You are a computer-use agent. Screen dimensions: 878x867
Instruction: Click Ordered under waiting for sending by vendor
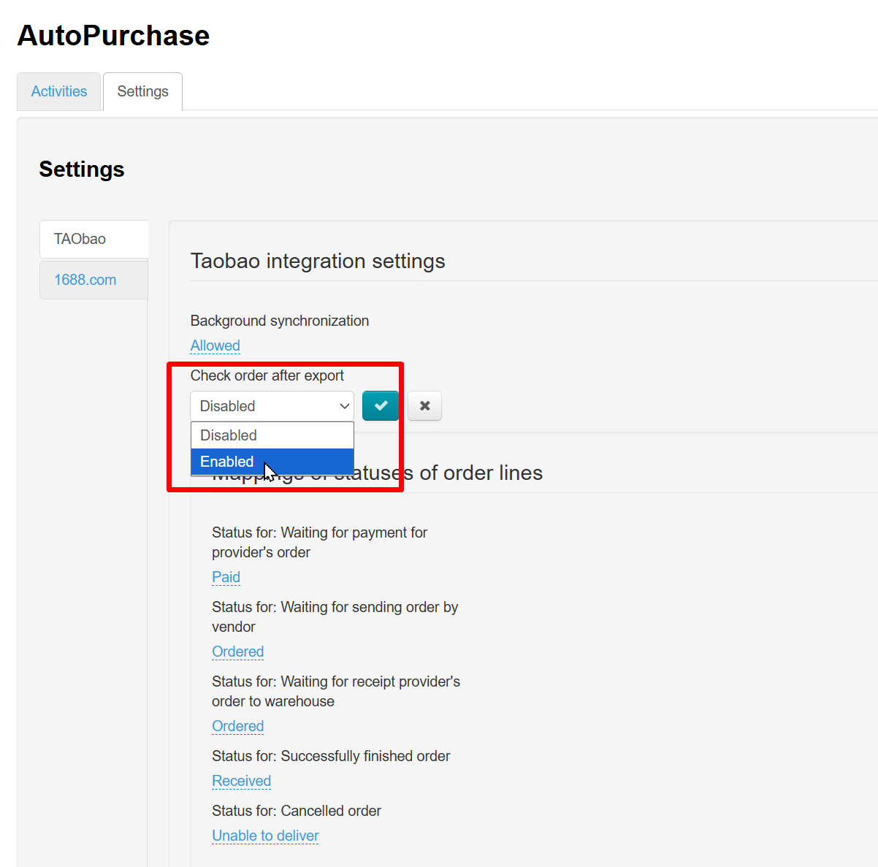pyautogui.click(x=237, y=652)
